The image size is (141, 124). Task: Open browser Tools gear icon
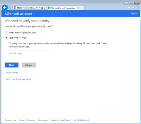[137, 8]
